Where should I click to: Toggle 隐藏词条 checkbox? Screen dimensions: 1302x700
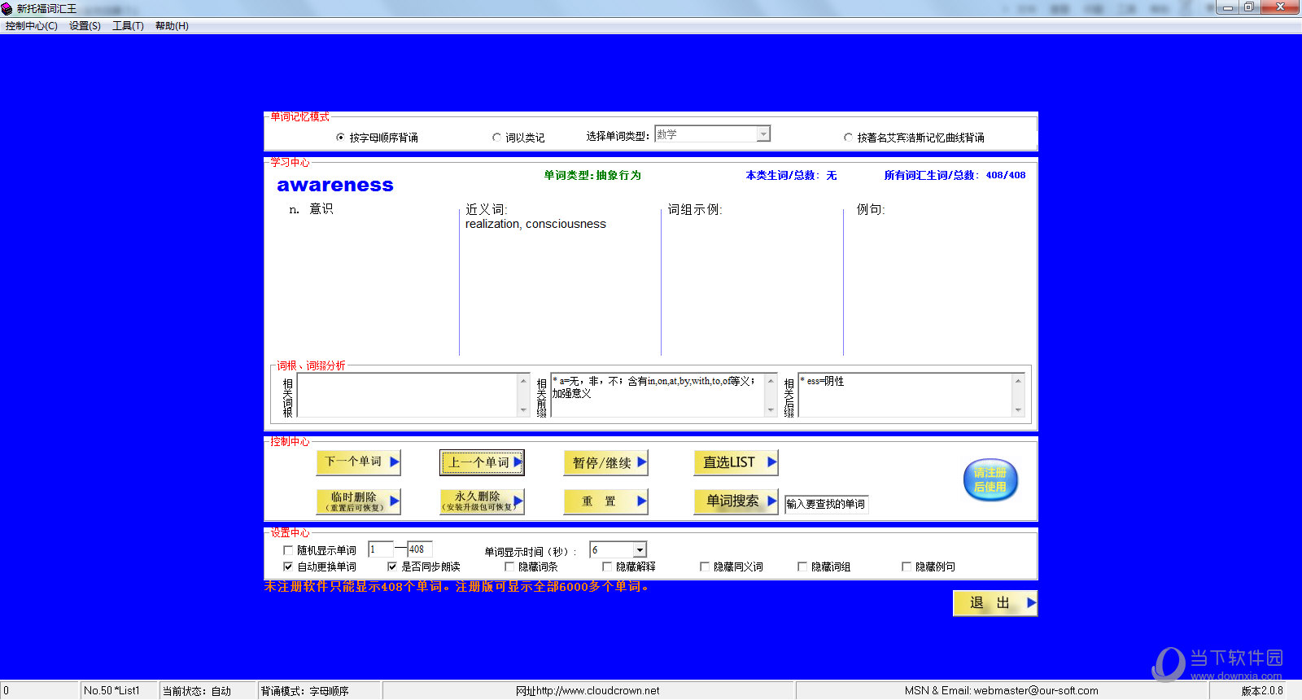pos(509,567)
